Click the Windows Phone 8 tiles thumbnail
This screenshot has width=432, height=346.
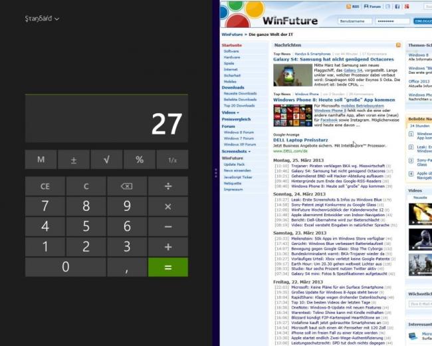pyautogui.click(x=292, y=115)
